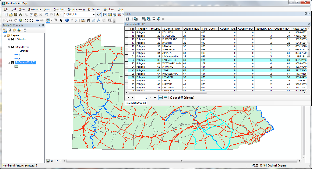Click the fixed zoom in arrows icon
The height and width of the screenshot is (170, 313).
[x=26, y=20]
